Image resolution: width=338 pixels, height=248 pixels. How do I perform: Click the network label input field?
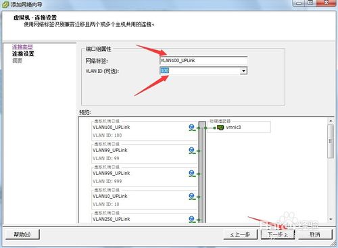(x=203, y=60)
